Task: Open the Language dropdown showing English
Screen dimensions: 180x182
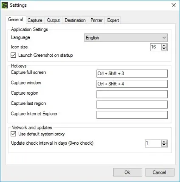Action: click(x=126, y=38)
